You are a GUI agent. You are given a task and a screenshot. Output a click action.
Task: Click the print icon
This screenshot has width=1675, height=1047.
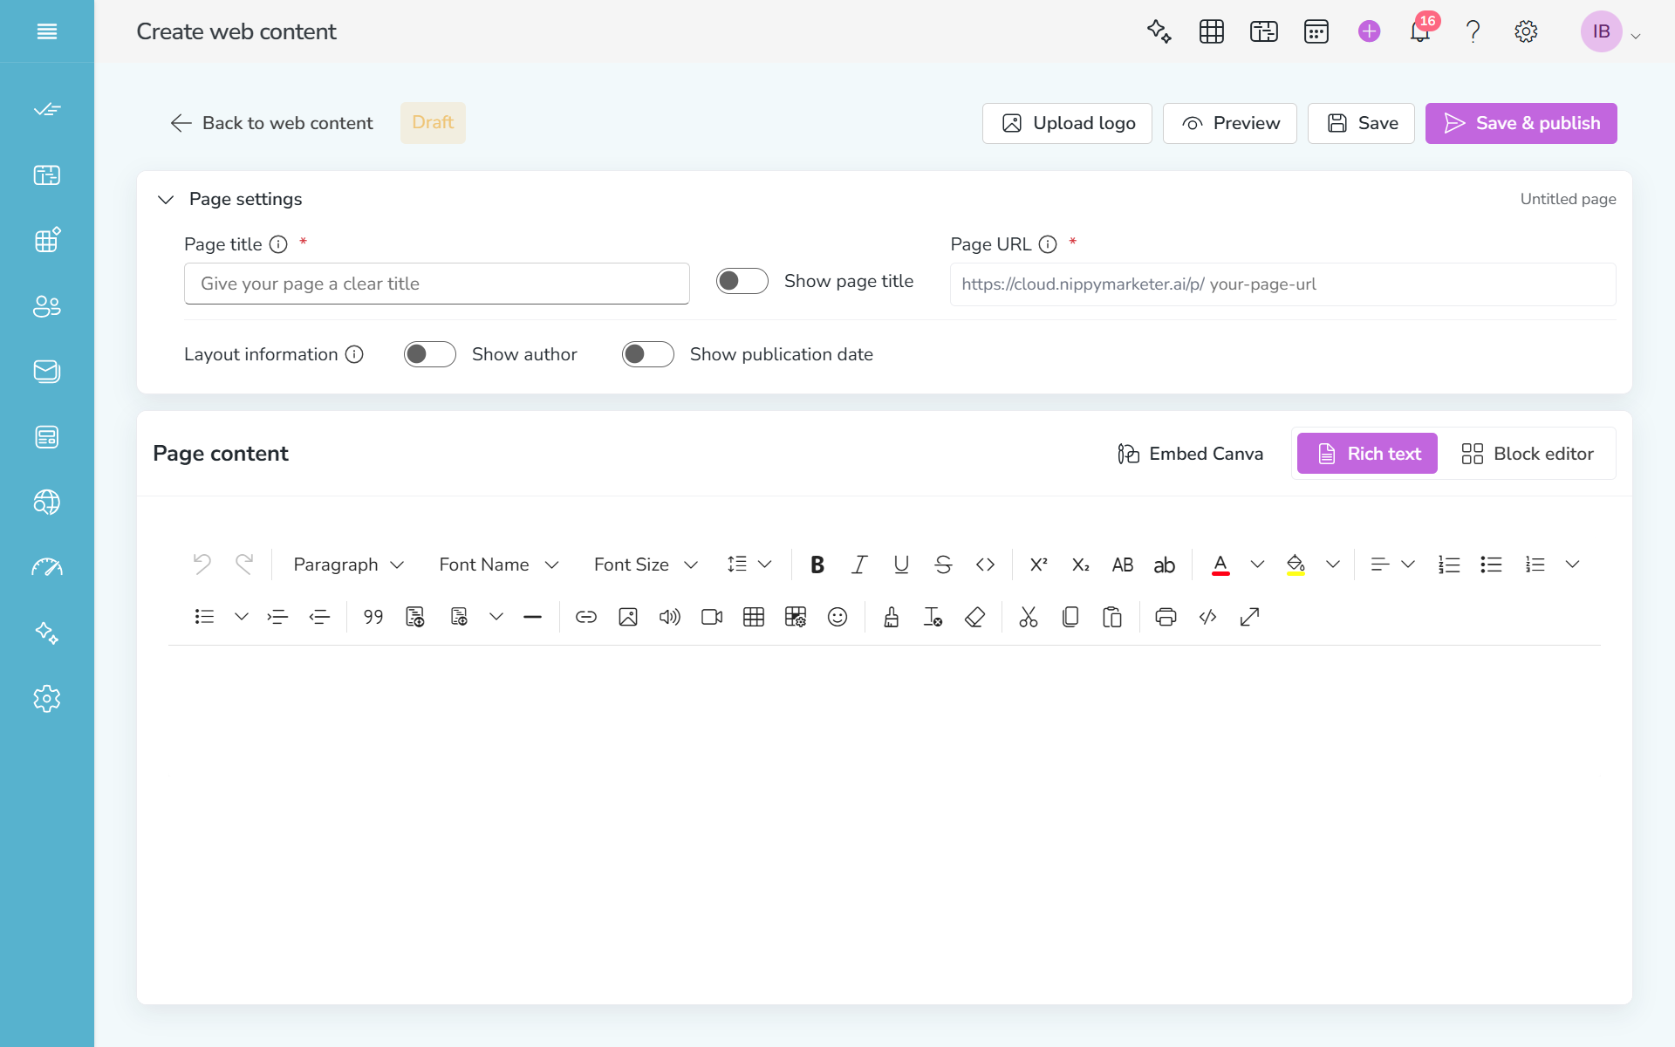click(x=1166, y=617)
